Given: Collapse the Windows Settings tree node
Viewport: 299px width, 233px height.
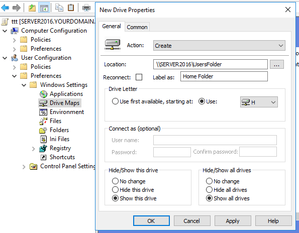Looking at the screenshot, I should coord(24,85).
